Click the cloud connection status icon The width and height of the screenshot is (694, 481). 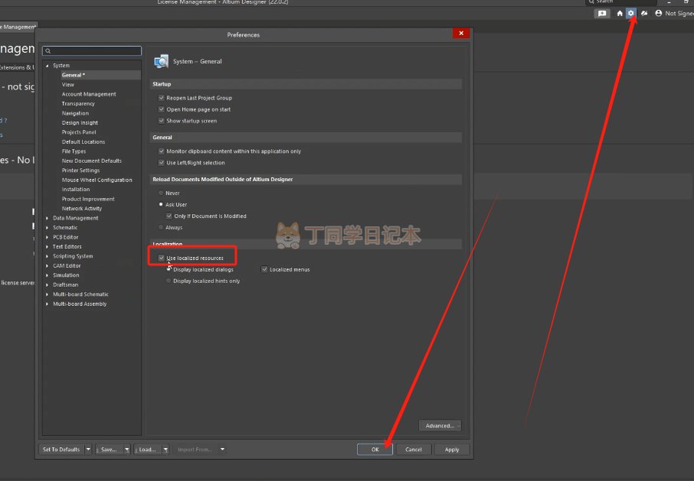(644, 13)
